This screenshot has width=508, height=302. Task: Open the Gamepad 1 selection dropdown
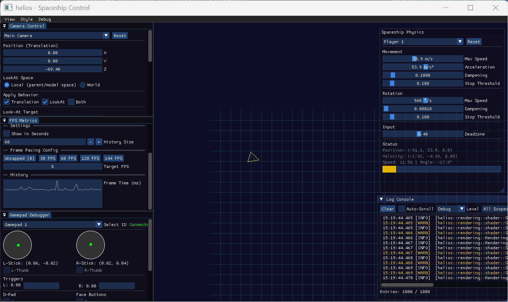(99, 225)
